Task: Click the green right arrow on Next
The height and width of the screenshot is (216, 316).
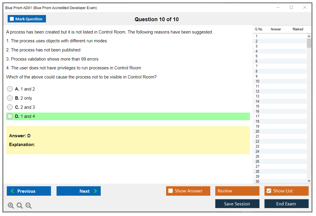Action: click(95, 191)
